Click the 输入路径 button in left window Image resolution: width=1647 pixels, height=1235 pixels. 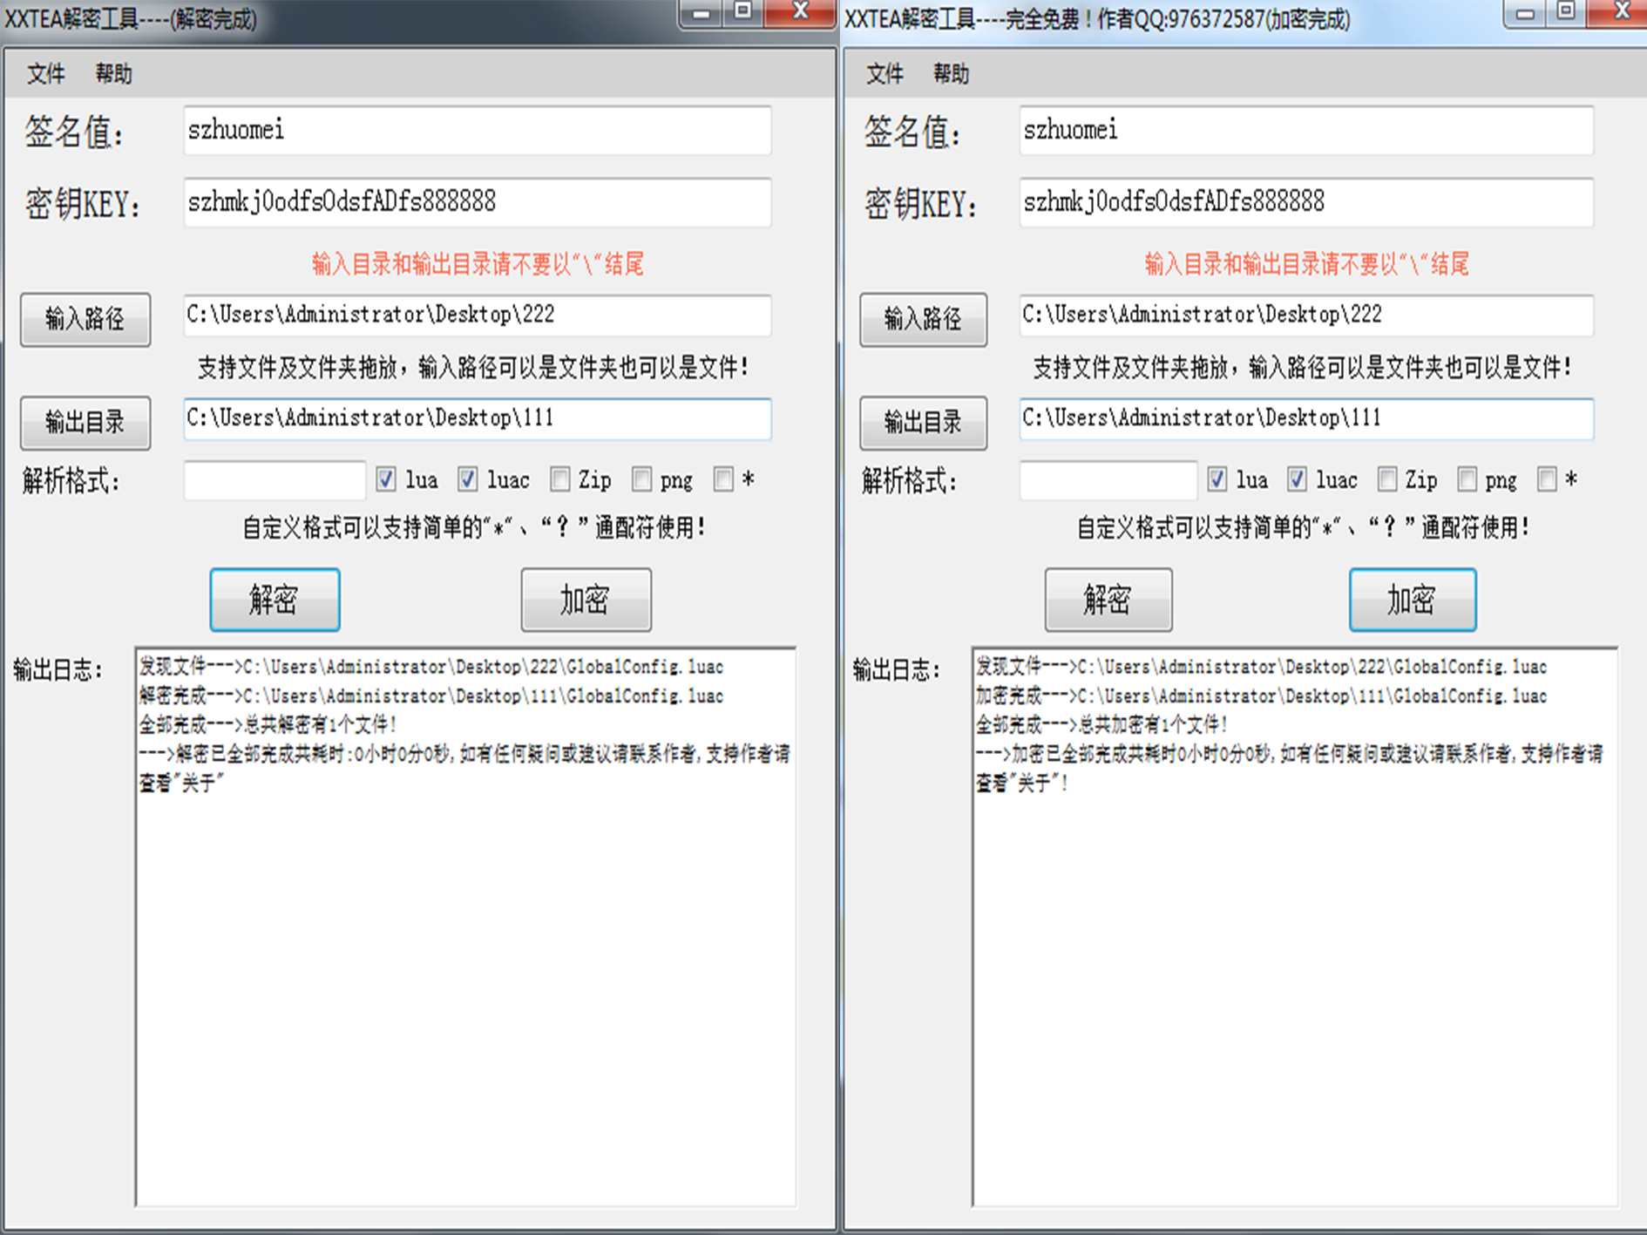[85, 320]
